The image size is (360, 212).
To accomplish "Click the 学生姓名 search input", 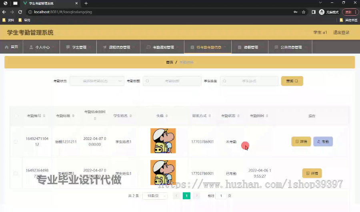I will (249, 81).
